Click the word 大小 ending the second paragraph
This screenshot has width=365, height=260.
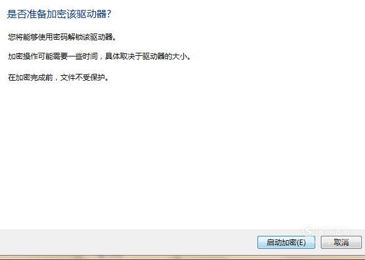click(180, 56)
